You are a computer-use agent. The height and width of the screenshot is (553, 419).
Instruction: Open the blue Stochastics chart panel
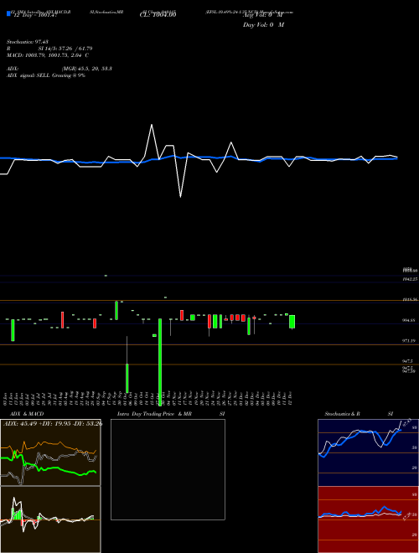point(368,452)
